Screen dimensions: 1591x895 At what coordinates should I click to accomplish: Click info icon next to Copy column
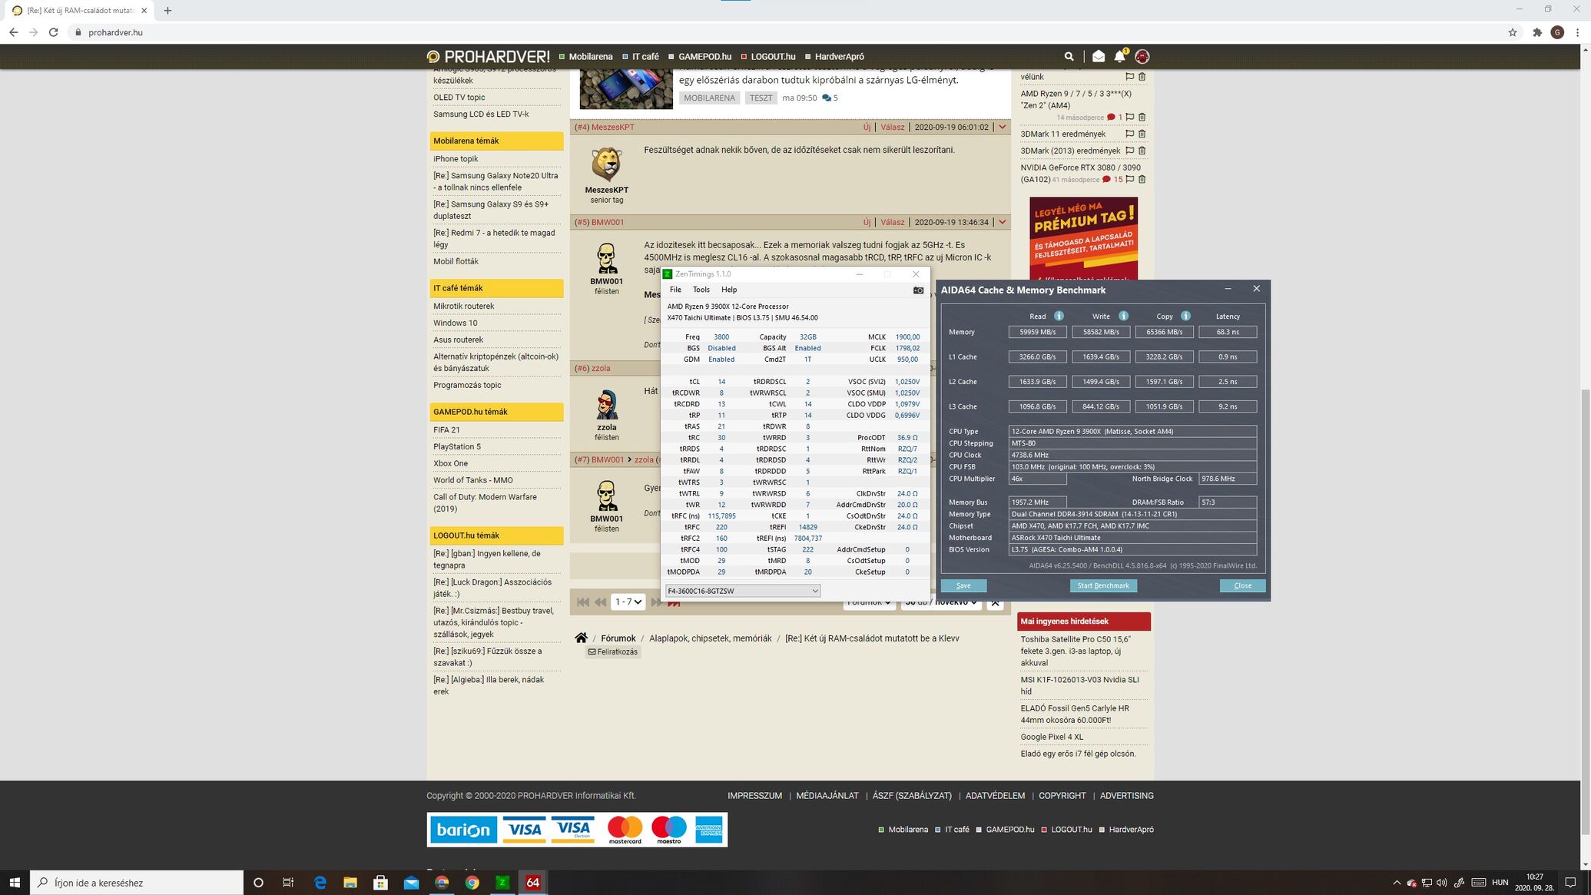click(x=1185, y=316)
